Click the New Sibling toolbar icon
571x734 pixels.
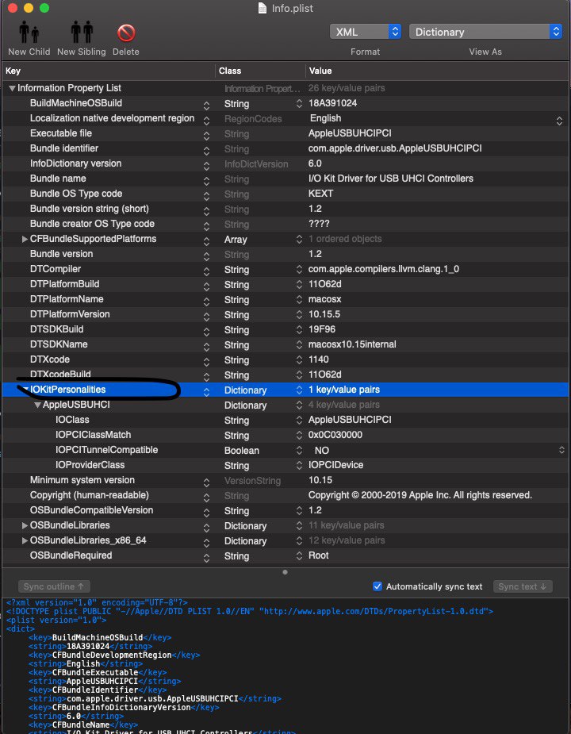(82, 33)
